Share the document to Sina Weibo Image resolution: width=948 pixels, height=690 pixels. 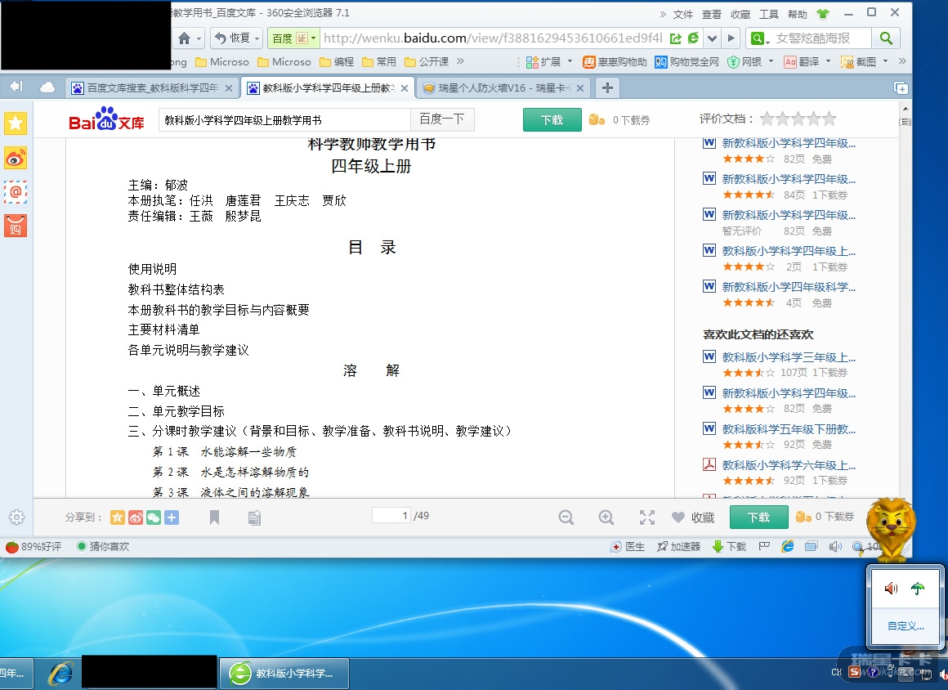[136, 517]
